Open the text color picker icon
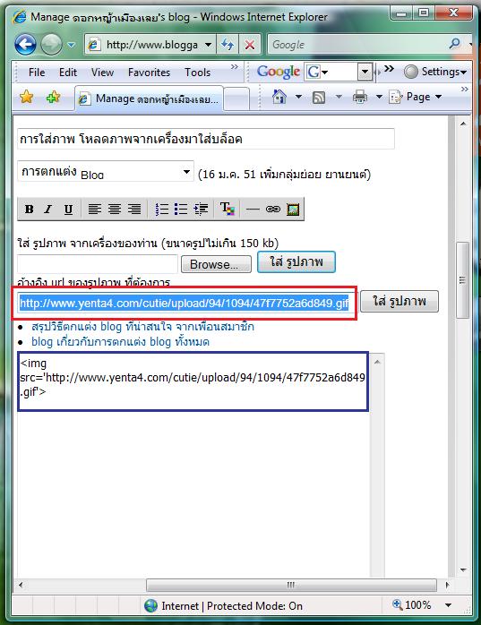 click(x=228, y=209)
